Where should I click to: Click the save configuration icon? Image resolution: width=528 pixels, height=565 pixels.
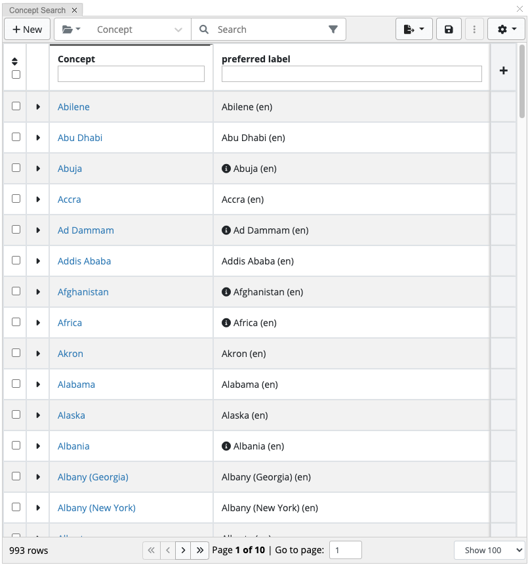click(449, 29)
